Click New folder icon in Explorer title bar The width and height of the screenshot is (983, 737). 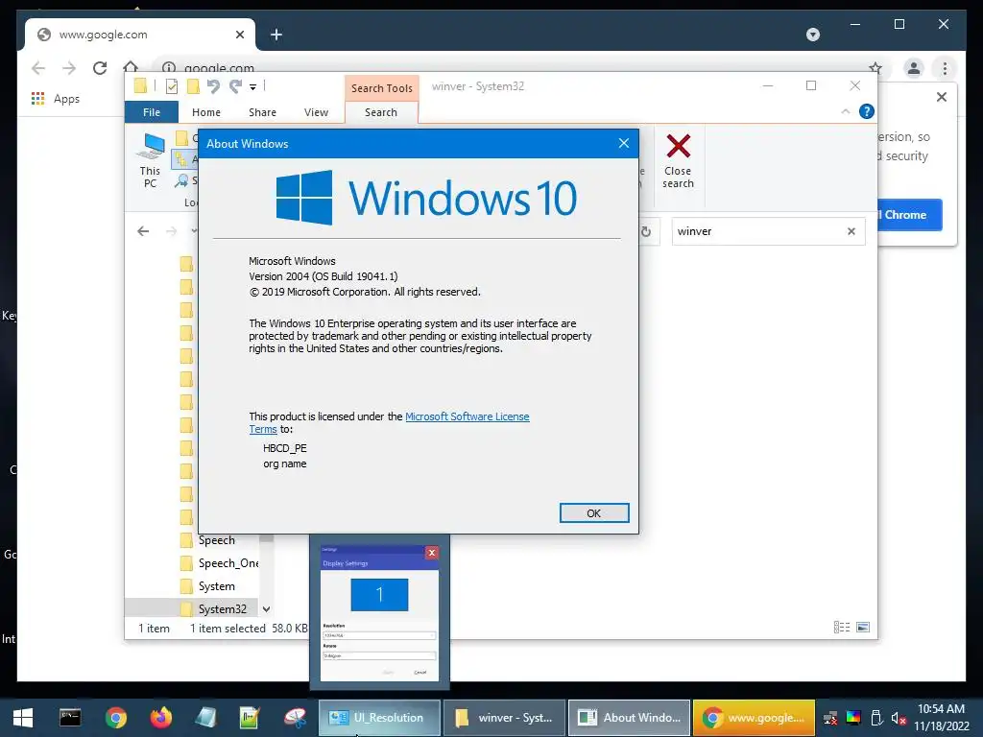click(x=193, y=86)
